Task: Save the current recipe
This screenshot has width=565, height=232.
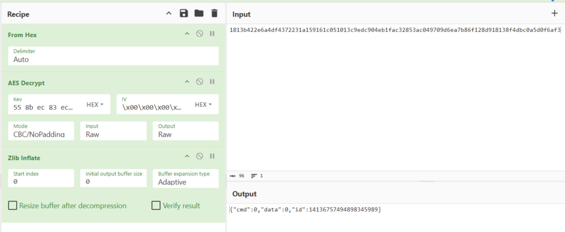Action: tap(184, 13)
